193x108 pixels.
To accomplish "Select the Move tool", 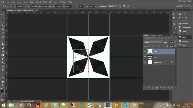I will click(x=3, y=14).
